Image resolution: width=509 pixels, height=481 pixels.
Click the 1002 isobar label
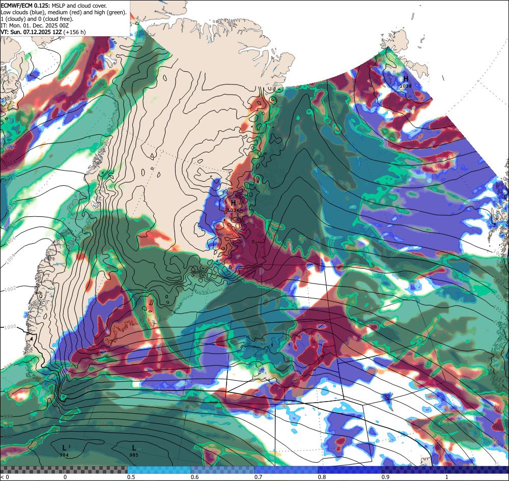(10, 289)
